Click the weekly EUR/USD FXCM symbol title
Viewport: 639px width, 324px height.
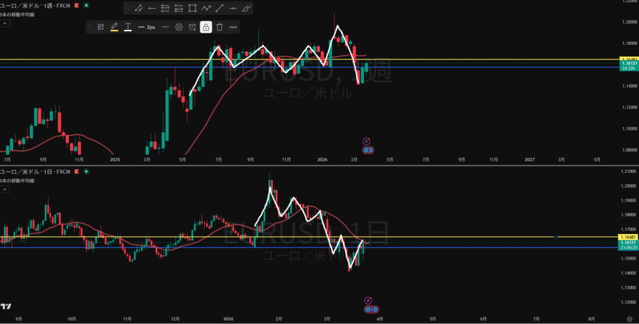pyautogui.click(x=35, y=5)
